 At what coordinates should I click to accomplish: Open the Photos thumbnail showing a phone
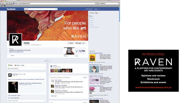69,51
